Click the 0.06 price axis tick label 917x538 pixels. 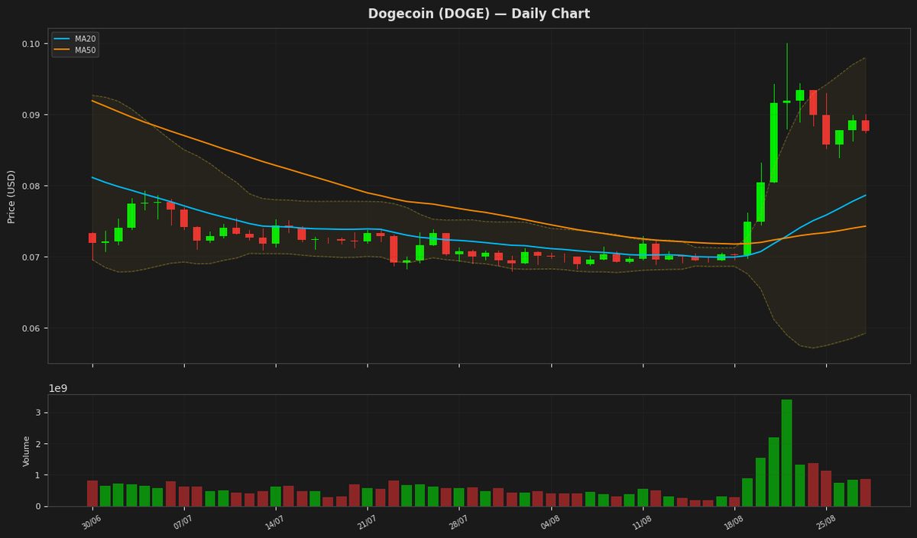click(x=31, y=328)
